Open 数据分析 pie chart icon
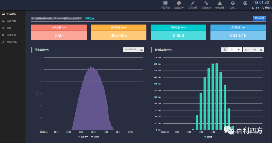 click(x=179, y=3)
